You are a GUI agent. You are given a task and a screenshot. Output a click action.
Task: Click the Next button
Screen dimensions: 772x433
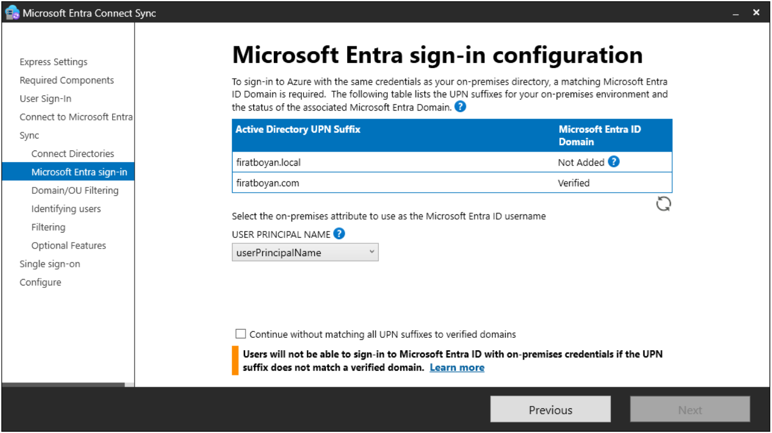[x=690, y=409]
